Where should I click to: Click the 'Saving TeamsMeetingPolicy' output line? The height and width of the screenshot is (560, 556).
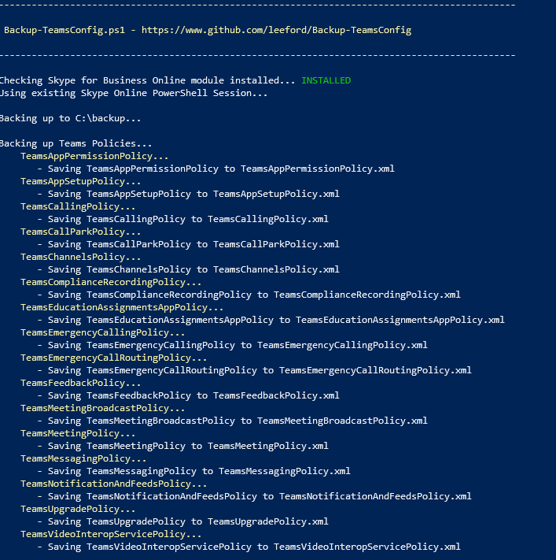point(182,446)
